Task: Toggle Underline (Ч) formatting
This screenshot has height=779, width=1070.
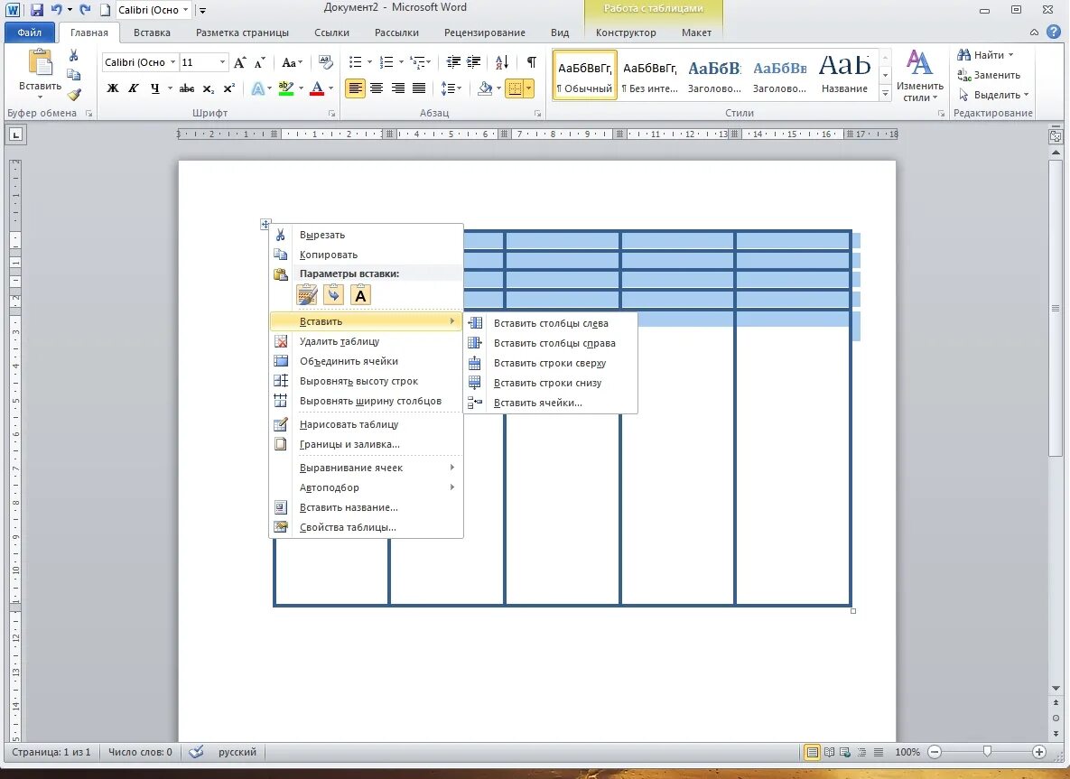Action: click(155, 88)
